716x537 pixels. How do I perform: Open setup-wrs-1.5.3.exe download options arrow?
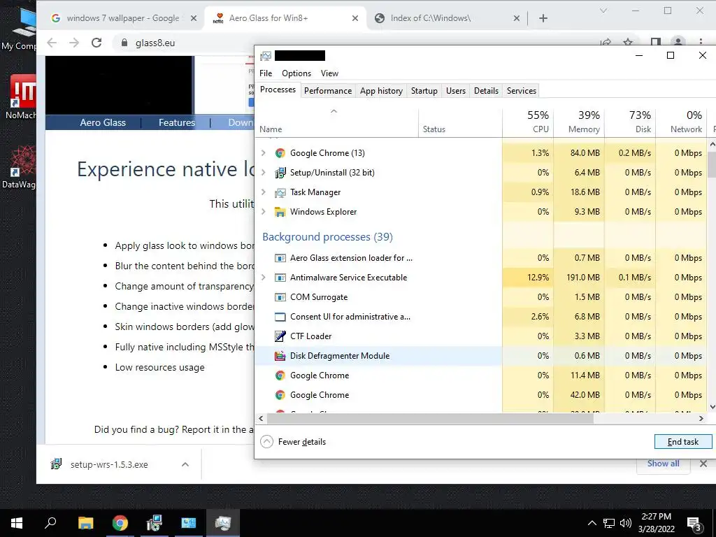(185, 464)
